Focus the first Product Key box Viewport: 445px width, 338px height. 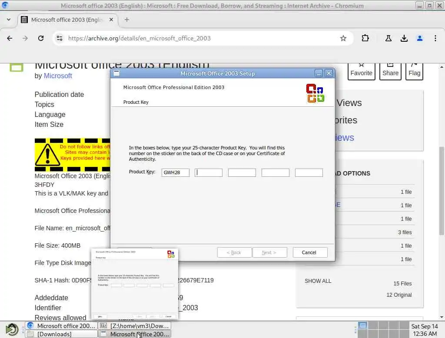(x=176, y=172)
